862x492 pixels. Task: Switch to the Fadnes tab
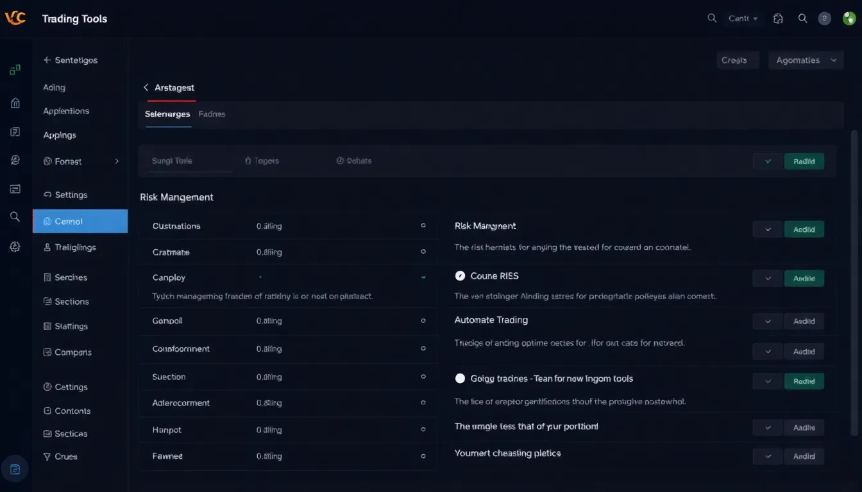212,114
